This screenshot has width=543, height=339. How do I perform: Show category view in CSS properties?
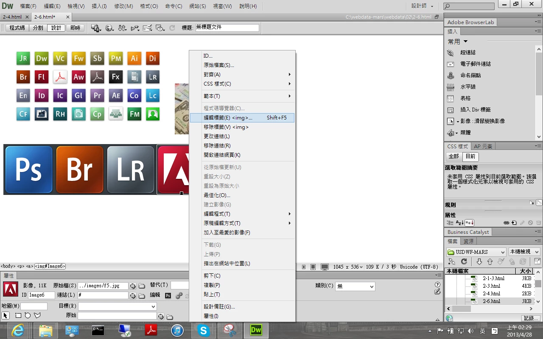click(450, 222)
